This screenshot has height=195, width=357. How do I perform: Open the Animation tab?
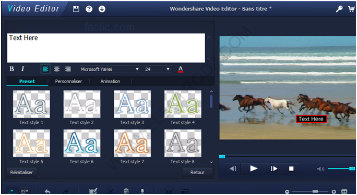(110, 82)
